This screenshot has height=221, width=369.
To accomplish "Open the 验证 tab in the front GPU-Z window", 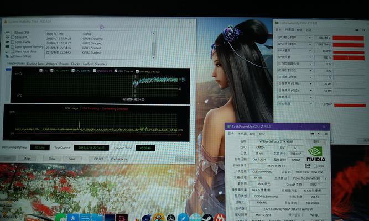I will 262,134.
